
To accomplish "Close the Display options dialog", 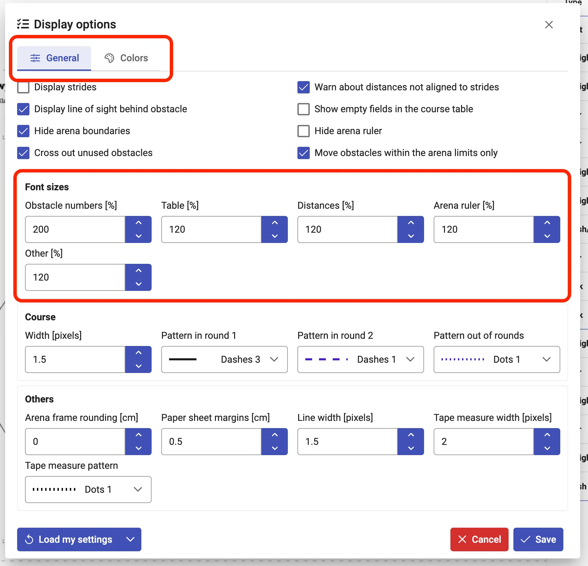I will coord(549,25).
